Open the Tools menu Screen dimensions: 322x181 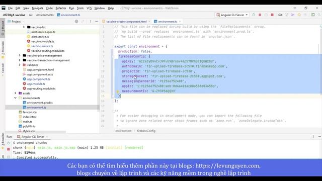(x=80, y=8)
